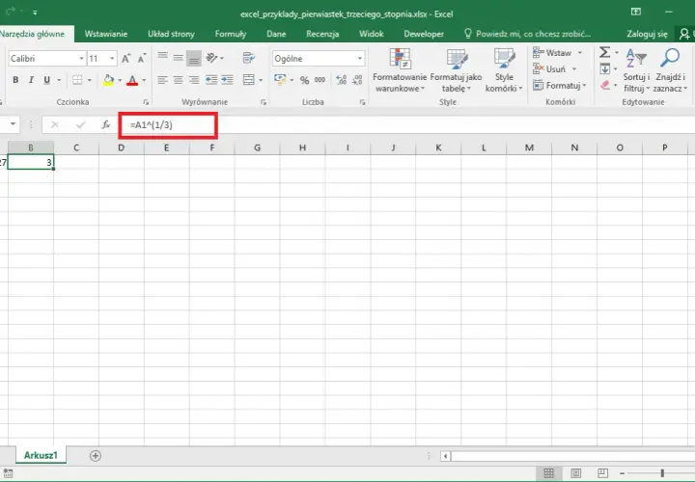
Task: Open the Formuły tab
Action: tap(231, 34)
